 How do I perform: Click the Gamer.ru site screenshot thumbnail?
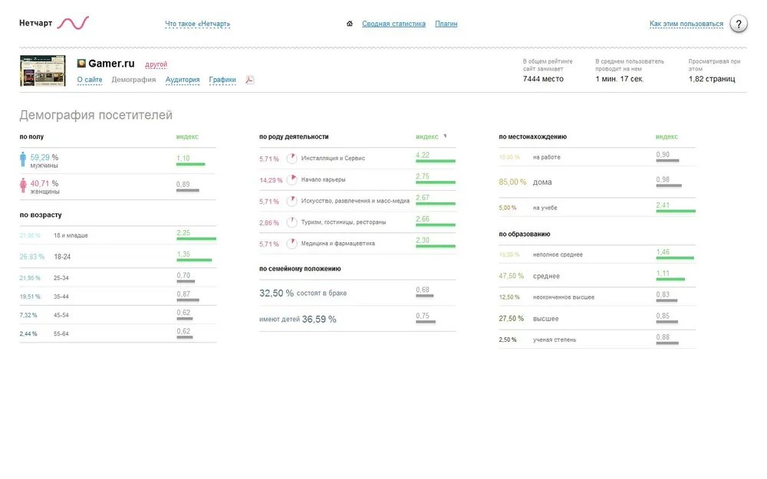(42, 71)
